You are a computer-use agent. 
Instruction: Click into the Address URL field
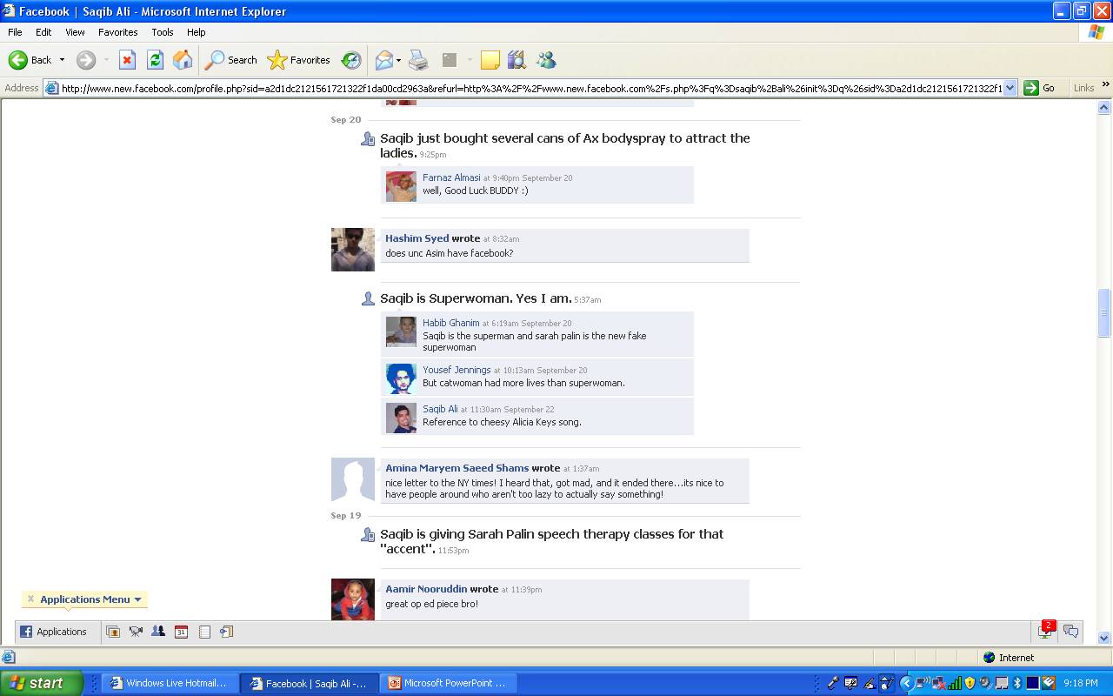531,88
